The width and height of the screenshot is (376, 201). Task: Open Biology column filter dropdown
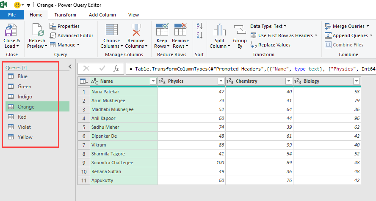(x=357, y=81)
